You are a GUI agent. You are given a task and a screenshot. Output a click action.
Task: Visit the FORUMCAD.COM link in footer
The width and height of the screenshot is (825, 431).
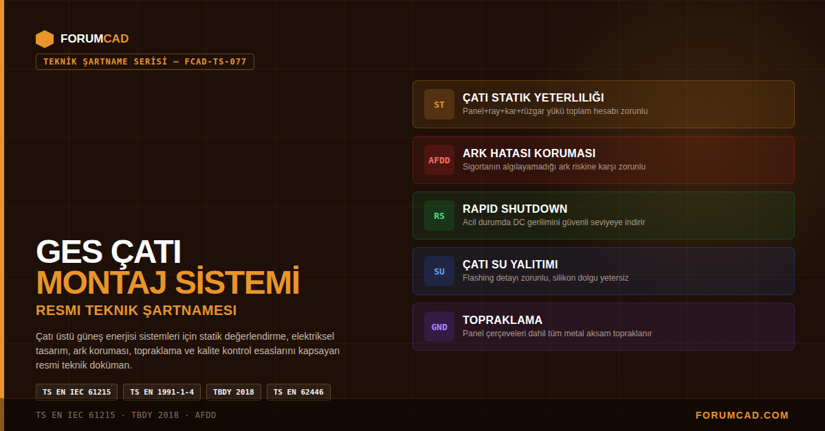(x=742, y=415)
